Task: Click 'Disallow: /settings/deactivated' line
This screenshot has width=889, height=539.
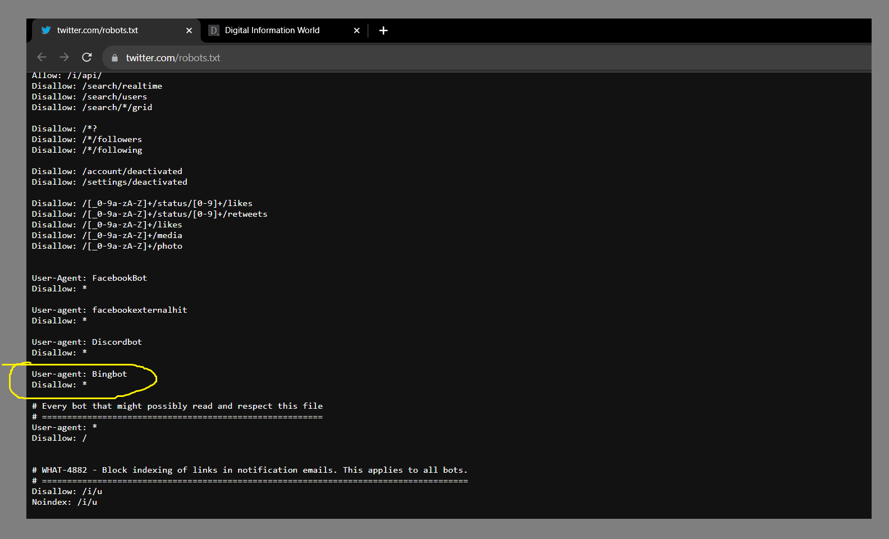Action: coord(109,182)
